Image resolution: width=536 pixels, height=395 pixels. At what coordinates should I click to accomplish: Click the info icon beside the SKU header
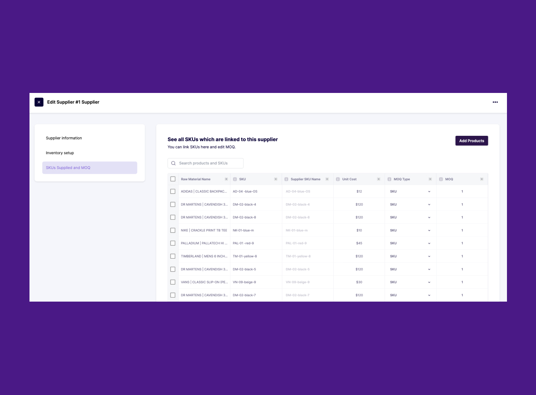pos(235,179)
